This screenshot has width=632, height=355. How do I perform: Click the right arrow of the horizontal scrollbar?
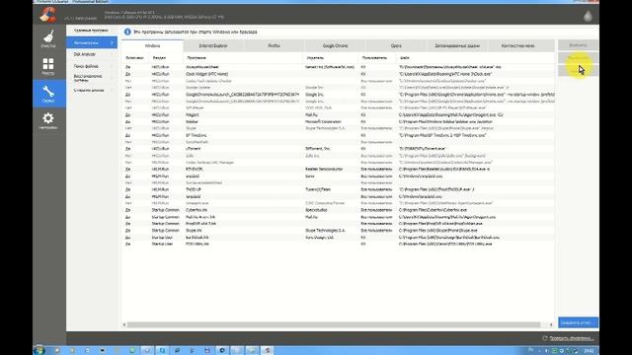point(551,324)
